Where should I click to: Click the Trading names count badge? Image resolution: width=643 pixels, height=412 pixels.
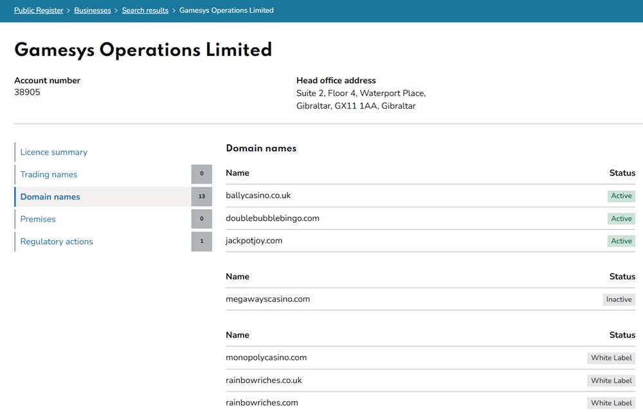201,174
